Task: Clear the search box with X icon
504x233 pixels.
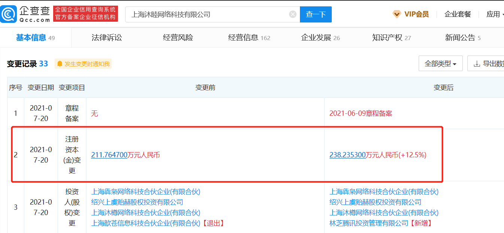Action: [293, 14]
